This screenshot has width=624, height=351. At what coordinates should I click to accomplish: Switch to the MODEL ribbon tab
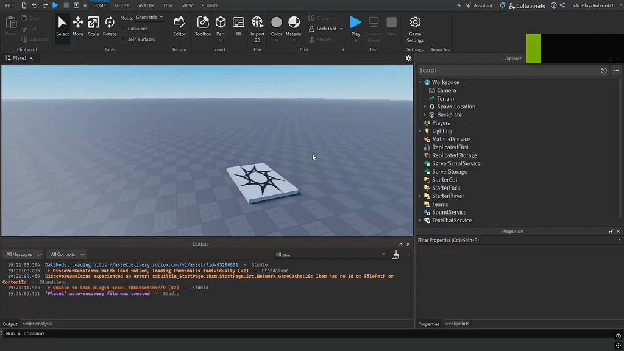122,5
